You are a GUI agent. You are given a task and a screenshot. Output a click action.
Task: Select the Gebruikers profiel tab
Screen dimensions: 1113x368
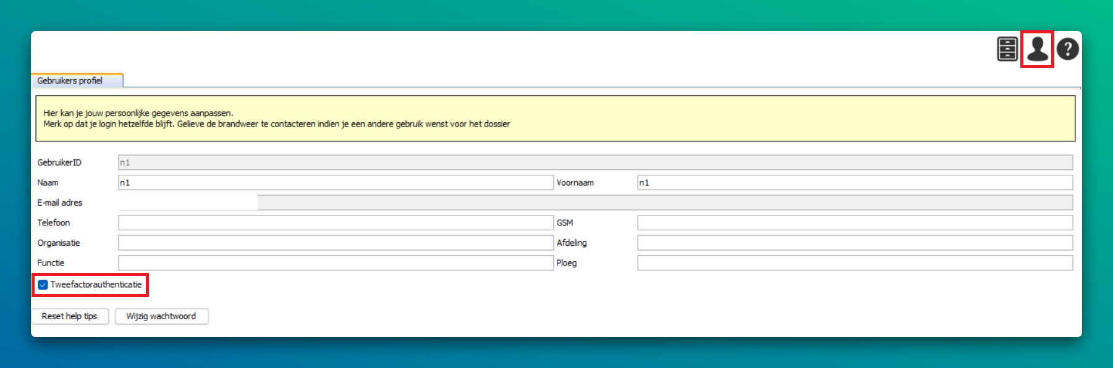pos(70,81)
